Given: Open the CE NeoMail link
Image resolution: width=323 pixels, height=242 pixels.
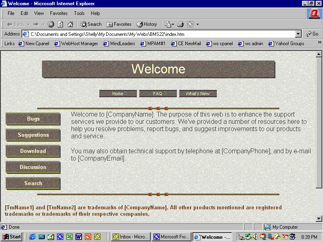Looking at the screenshot, I should click(x=186, y=44).
